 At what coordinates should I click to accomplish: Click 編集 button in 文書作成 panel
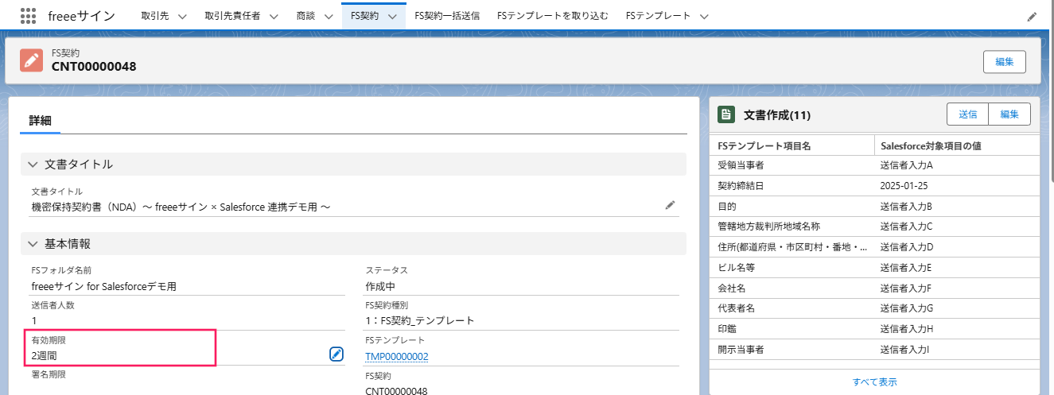coord(1009,114)
